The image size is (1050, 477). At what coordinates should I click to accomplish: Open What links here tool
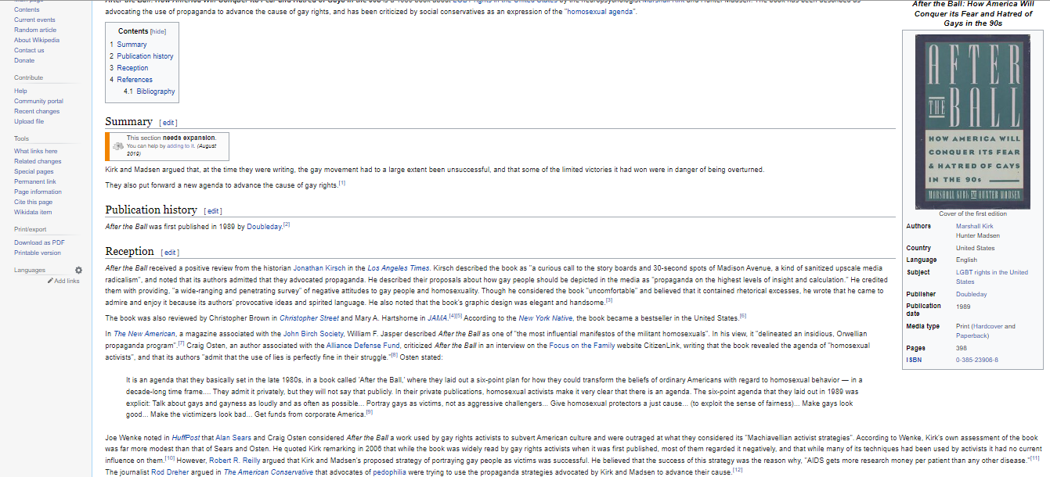[x=35, y=151]
